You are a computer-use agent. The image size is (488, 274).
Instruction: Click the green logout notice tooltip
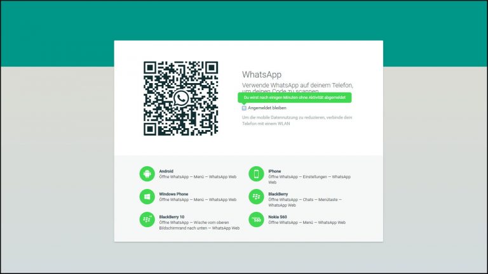[x=294, y=97]
